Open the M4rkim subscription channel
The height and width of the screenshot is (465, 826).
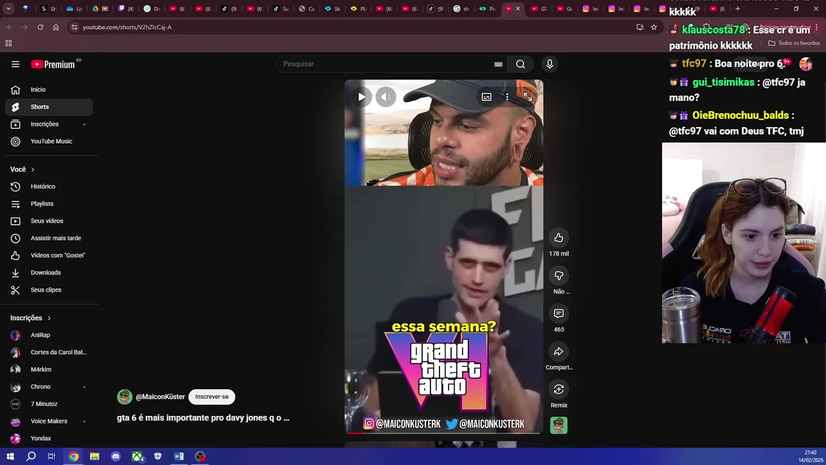point(49,369)
